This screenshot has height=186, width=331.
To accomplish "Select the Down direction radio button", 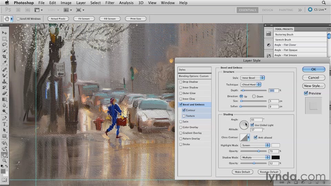I will 254,96.
